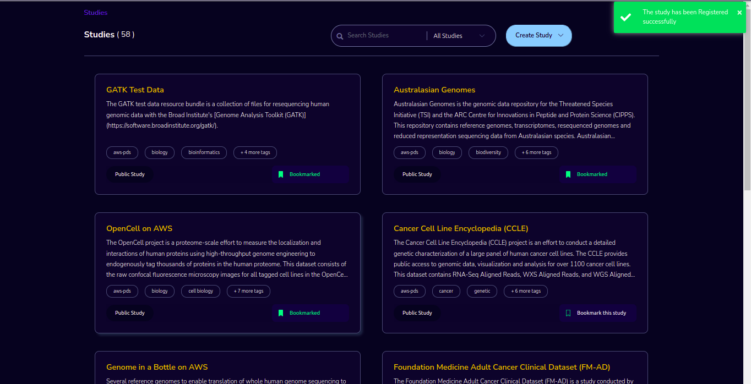
Task: Select the bioinformatics tag
Action: (x=204, y=152)
